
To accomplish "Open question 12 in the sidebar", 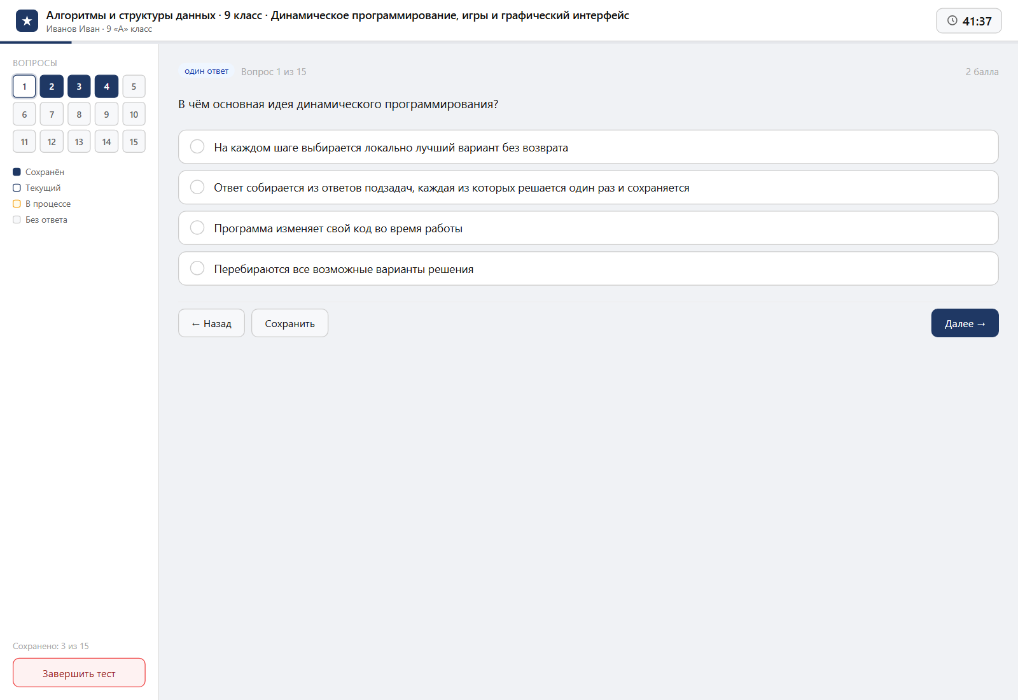I will pos(52,141).
